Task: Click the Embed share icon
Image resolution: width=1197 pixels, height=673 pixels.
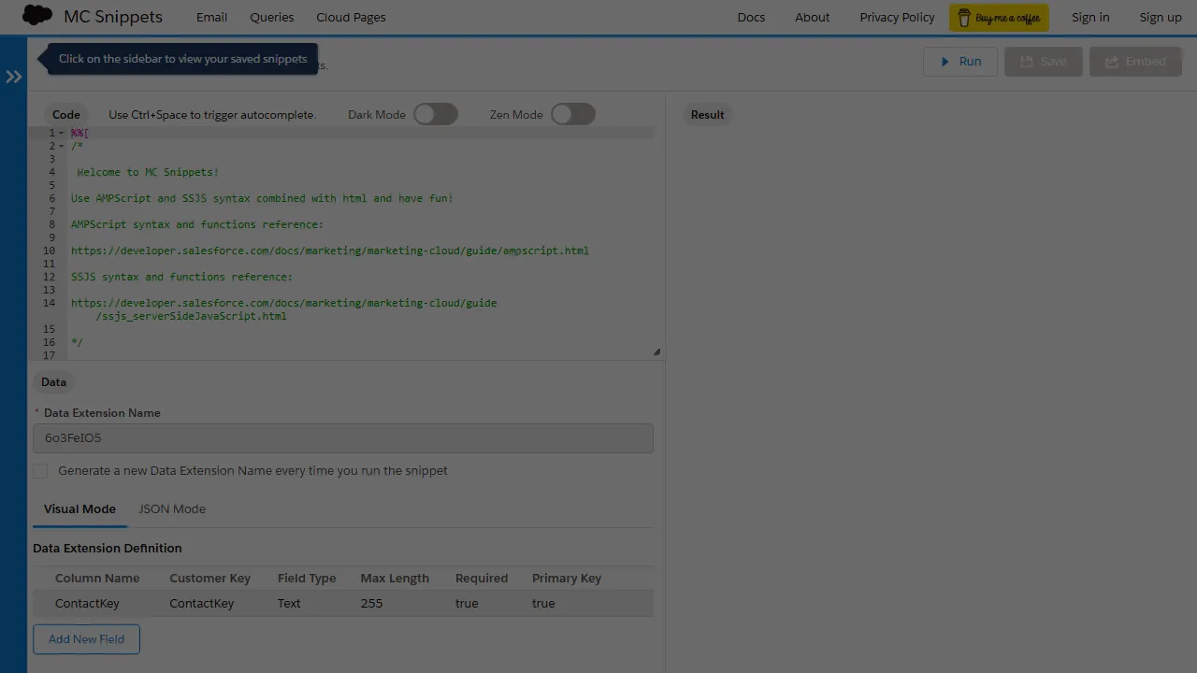Action: (1111, 61)
